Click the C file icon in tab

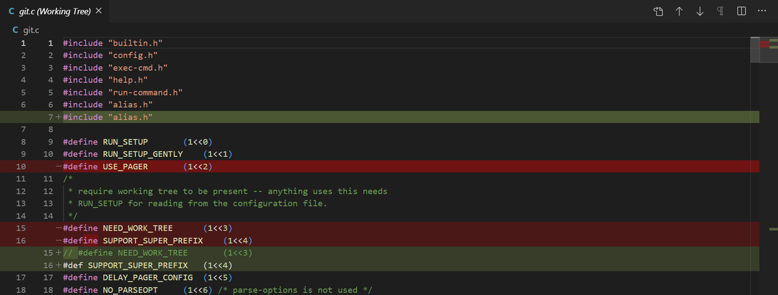pyautogui.click(x=12, y=11)
